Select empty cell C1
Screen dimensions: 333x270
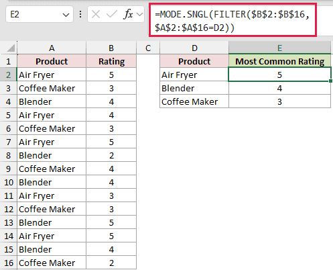[148, 61]
